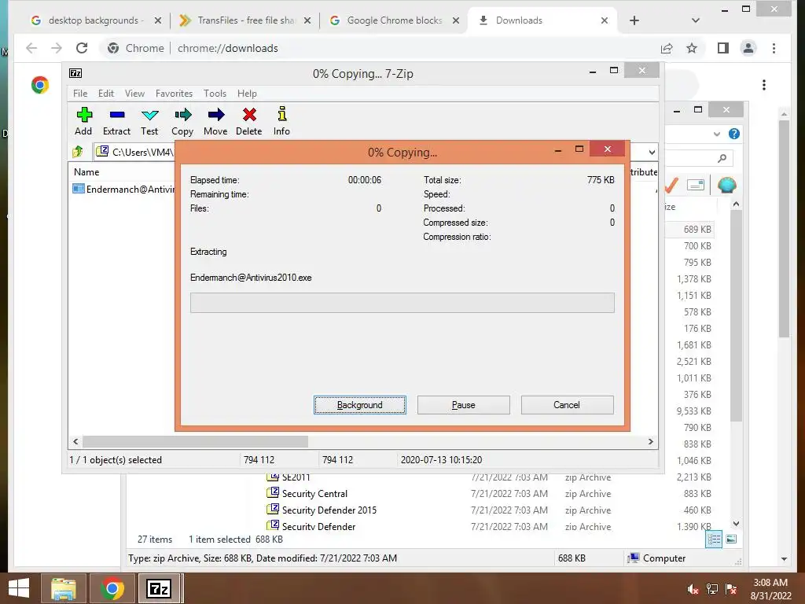This screenshot has width=805, height=604.
Task: Open the File menu in 7-Zip
Action: point(80,94)
